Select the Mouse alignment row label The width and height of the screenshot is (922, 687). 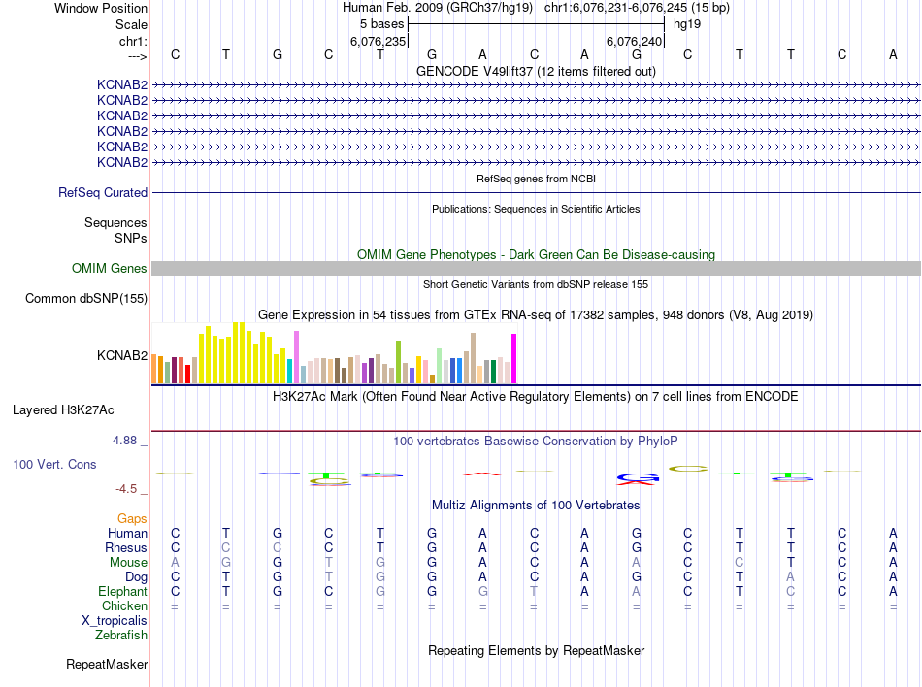coord(128,563)
